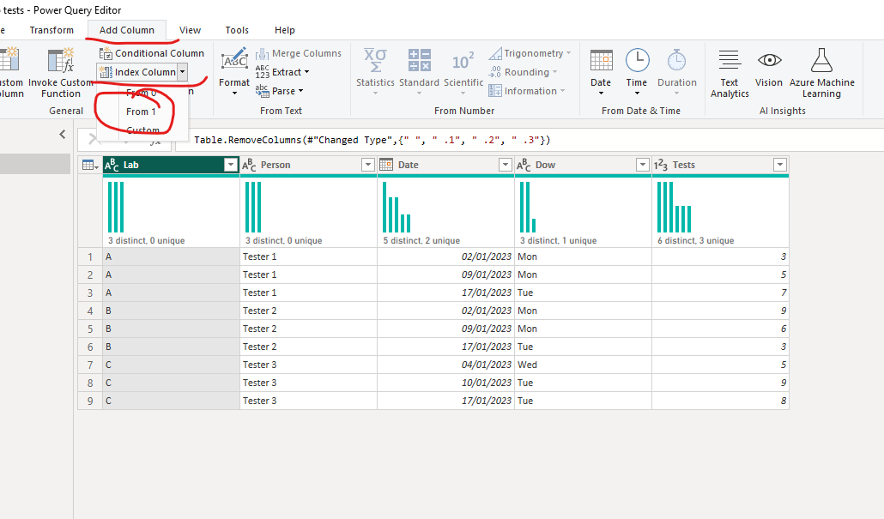Select row number 9
The height and width of the screenshot is (519, 884).
[x=90, y=401]
